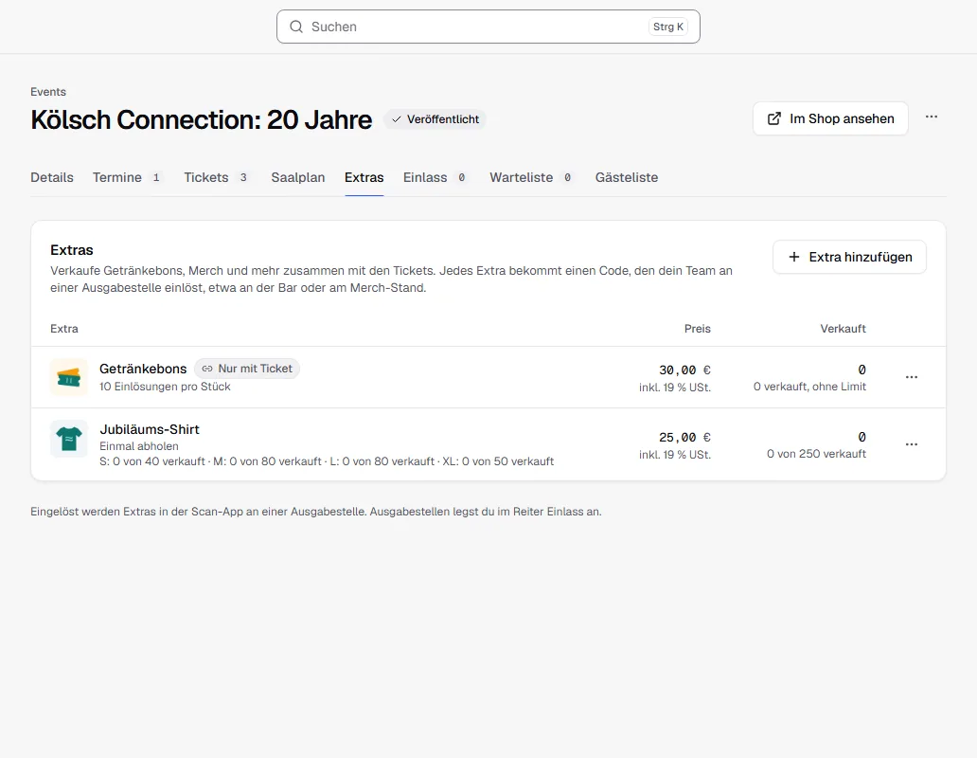
Task: Open the Jubiläums-Shirt row options menu
Action: [x=911, y=444]
